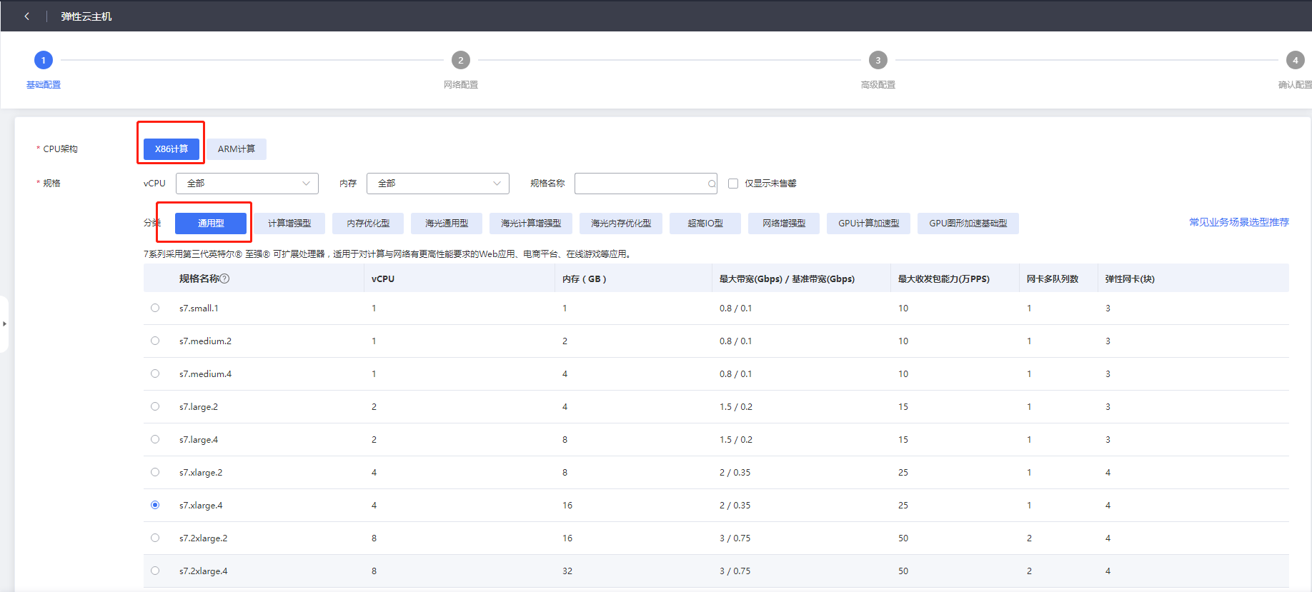Click step 1 基础配置 circle
Screen dimensions: 1312x592
(44, 60)
